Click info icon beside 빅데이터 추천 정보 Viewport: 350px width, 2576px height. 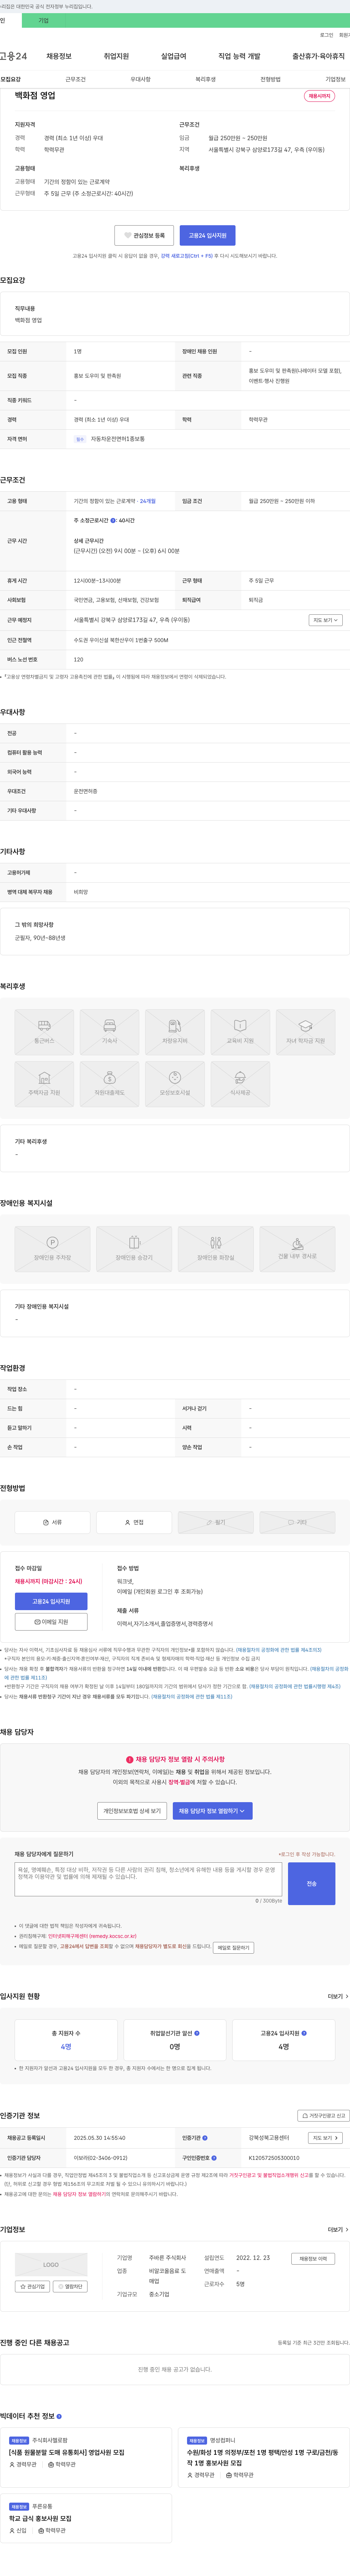tap(59, 2416)
